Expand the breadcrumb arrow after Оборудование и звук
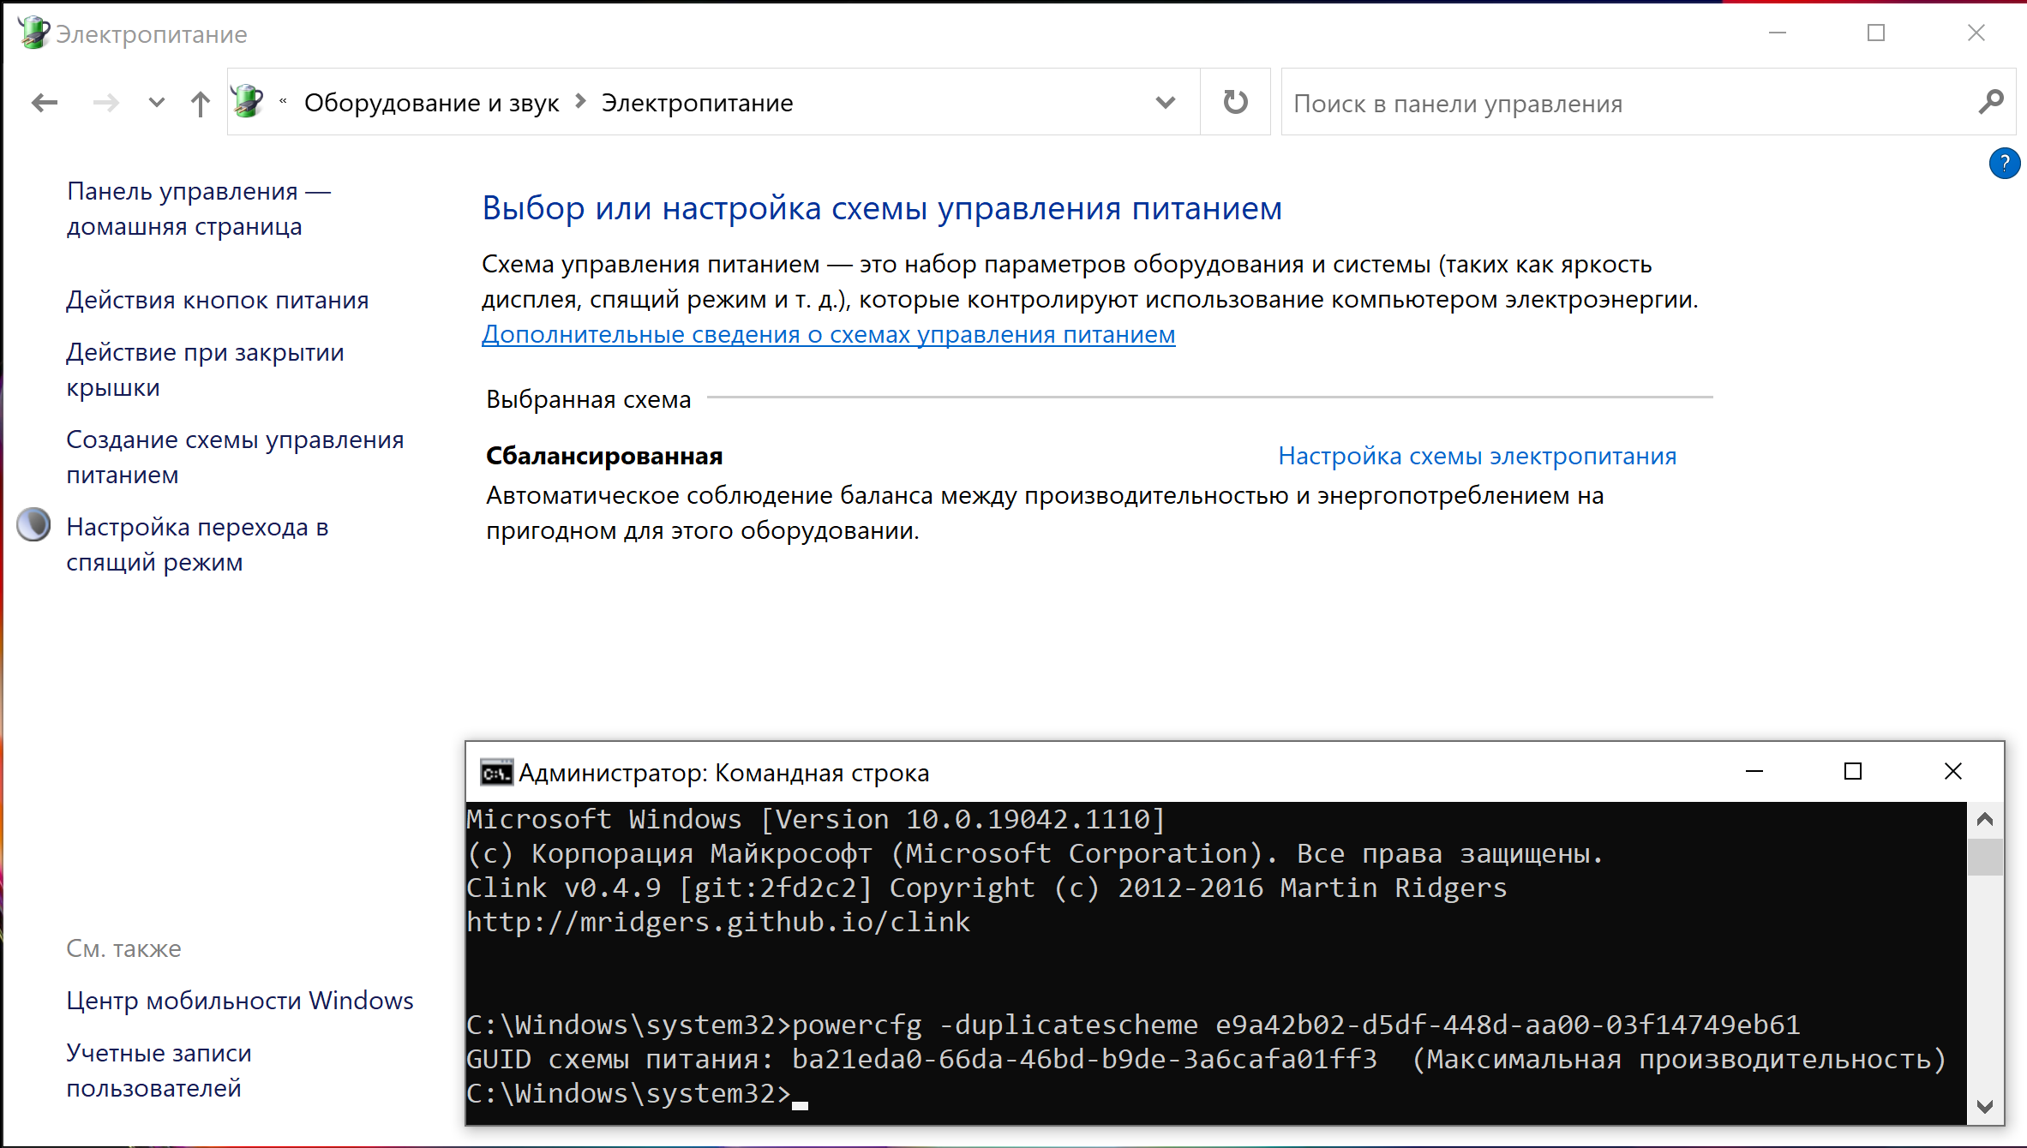This screenshot has height=1148, width=2027. pos(580,101)
